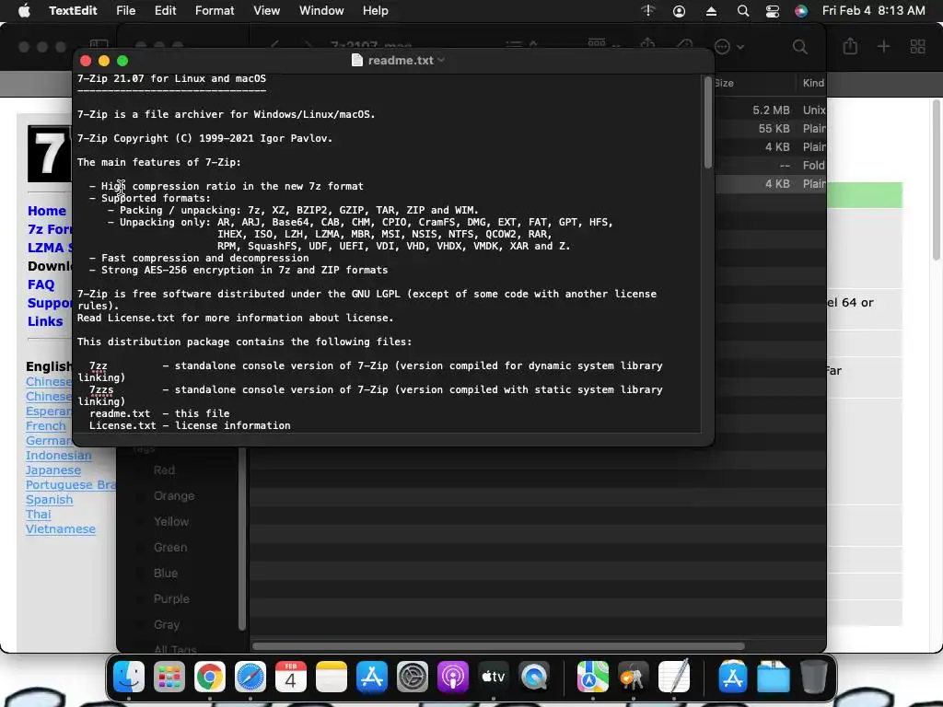Click the menu bar date and time

tap(873, 11)
